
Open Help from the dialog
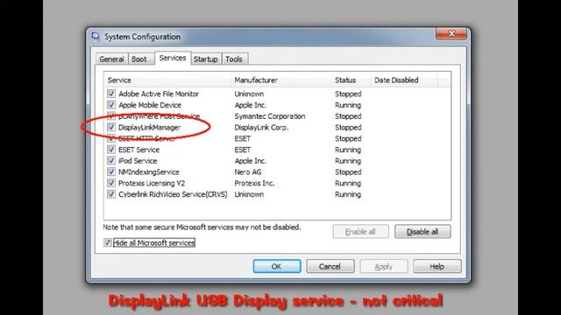437,266
